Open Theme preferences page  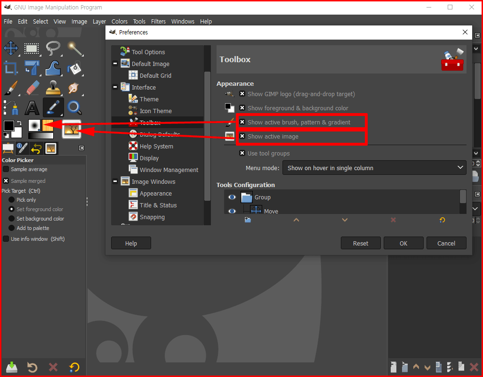pos(149,99)
